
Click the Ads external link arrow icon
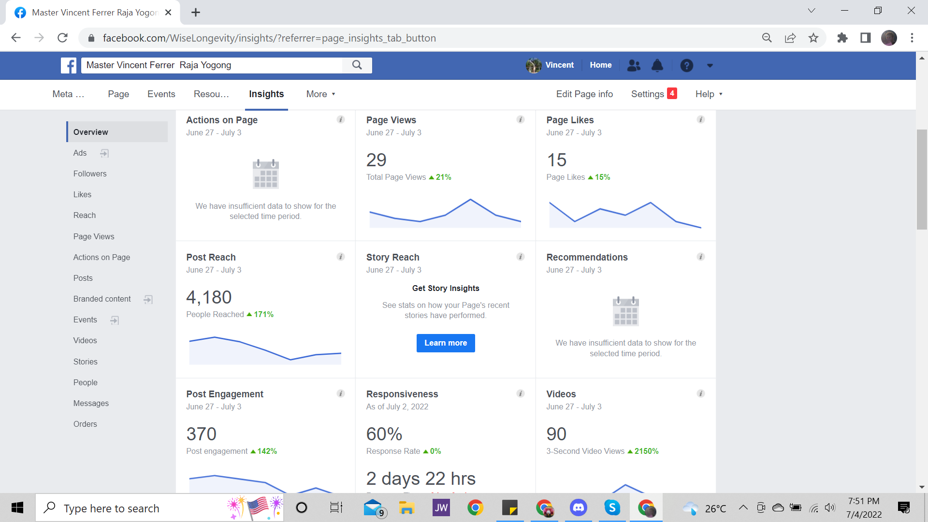point(104,153)
